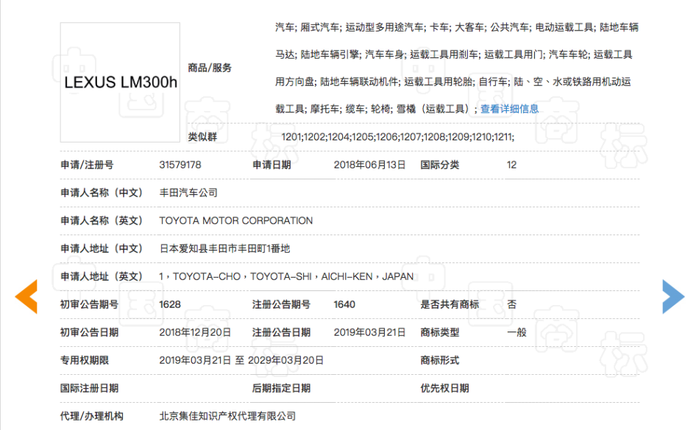699x430 pixels.
Task: Click the 申请人地址（中文） label
Action: 102,249
